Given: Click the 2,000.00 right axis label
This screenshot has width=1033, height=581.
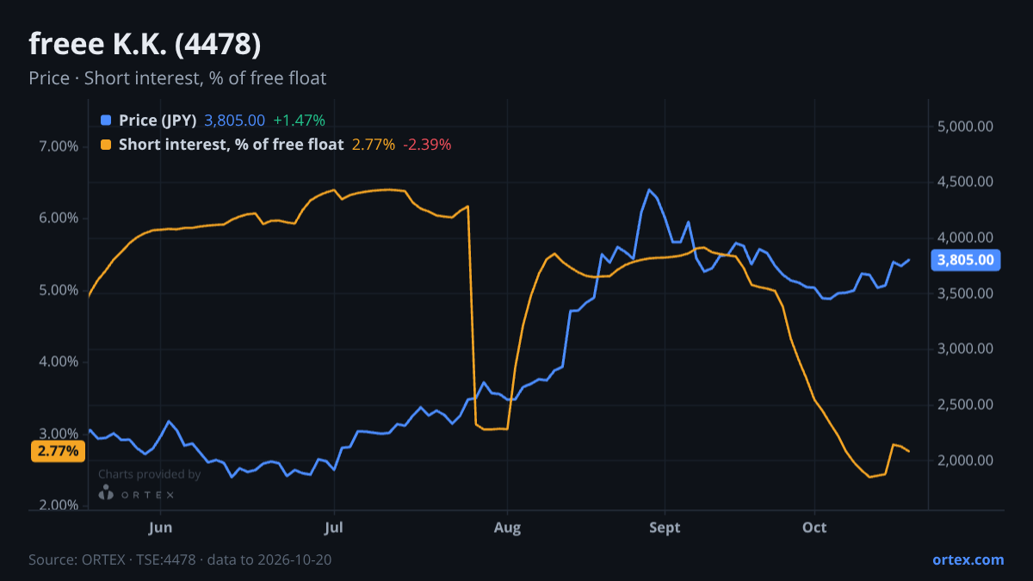Looking at the screenshot, I should pos(966,460).
